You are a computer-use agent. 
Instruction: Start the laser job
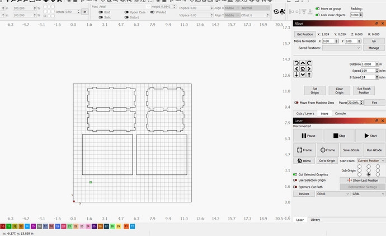(x=370, y=136)
